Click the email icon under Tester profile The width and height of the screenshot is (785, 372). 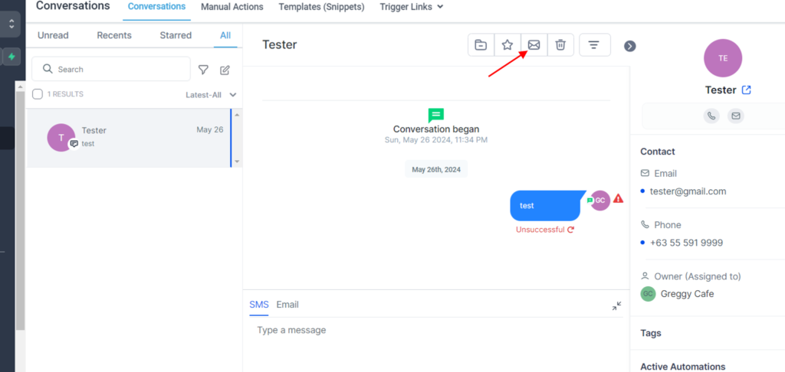tap(735, 116)
